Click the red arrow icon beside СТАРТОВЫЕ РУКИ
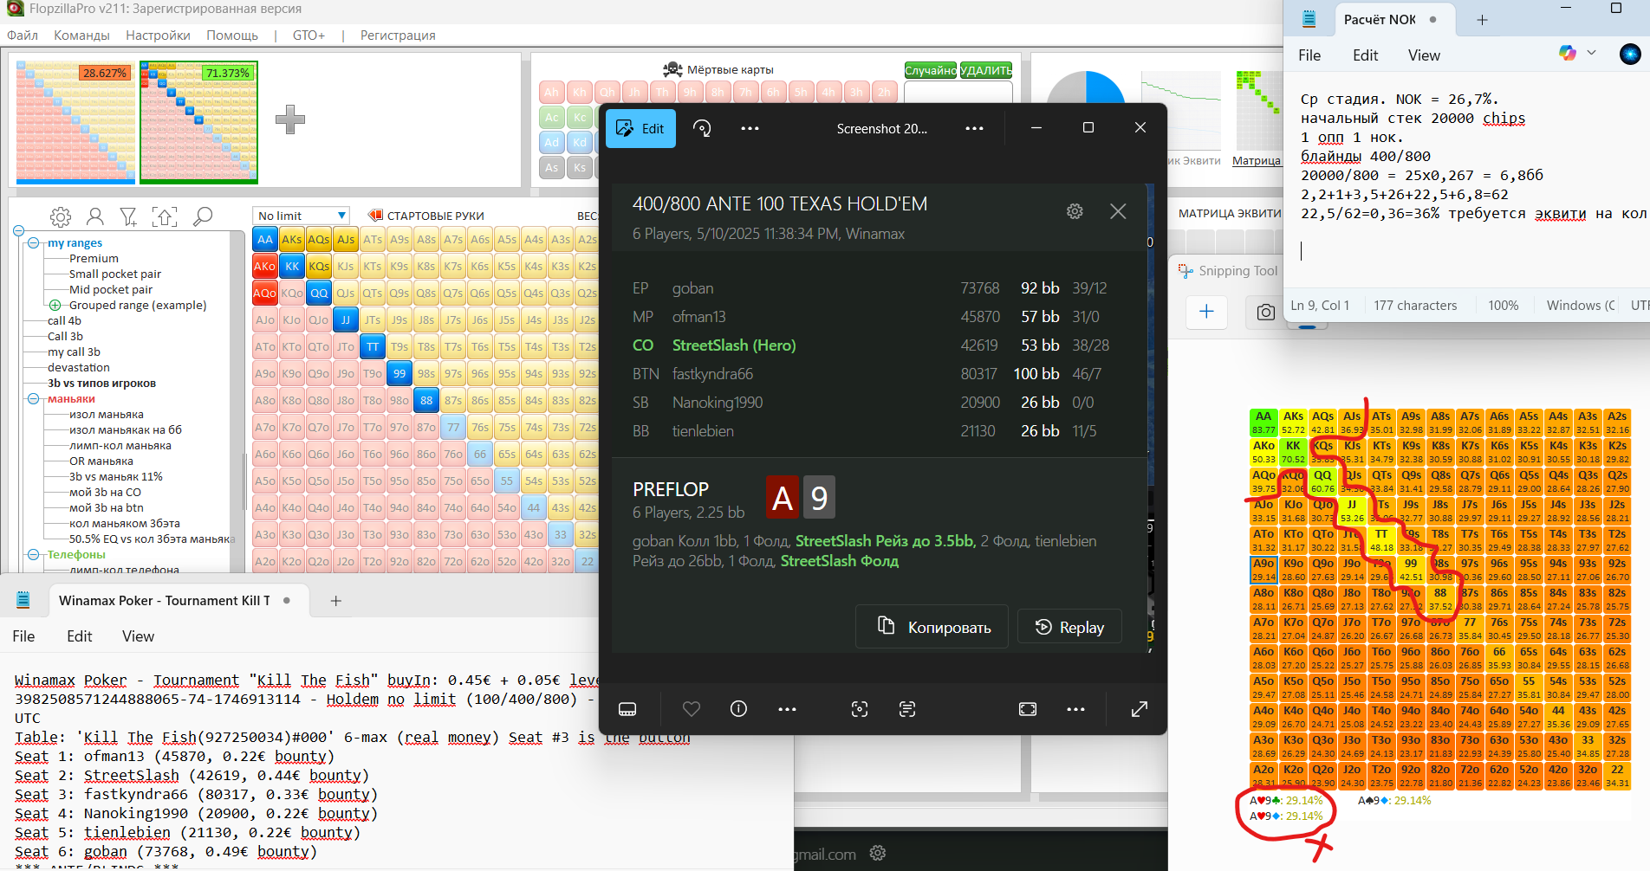This screenshot has width=1650, height=871. point(375,216)
